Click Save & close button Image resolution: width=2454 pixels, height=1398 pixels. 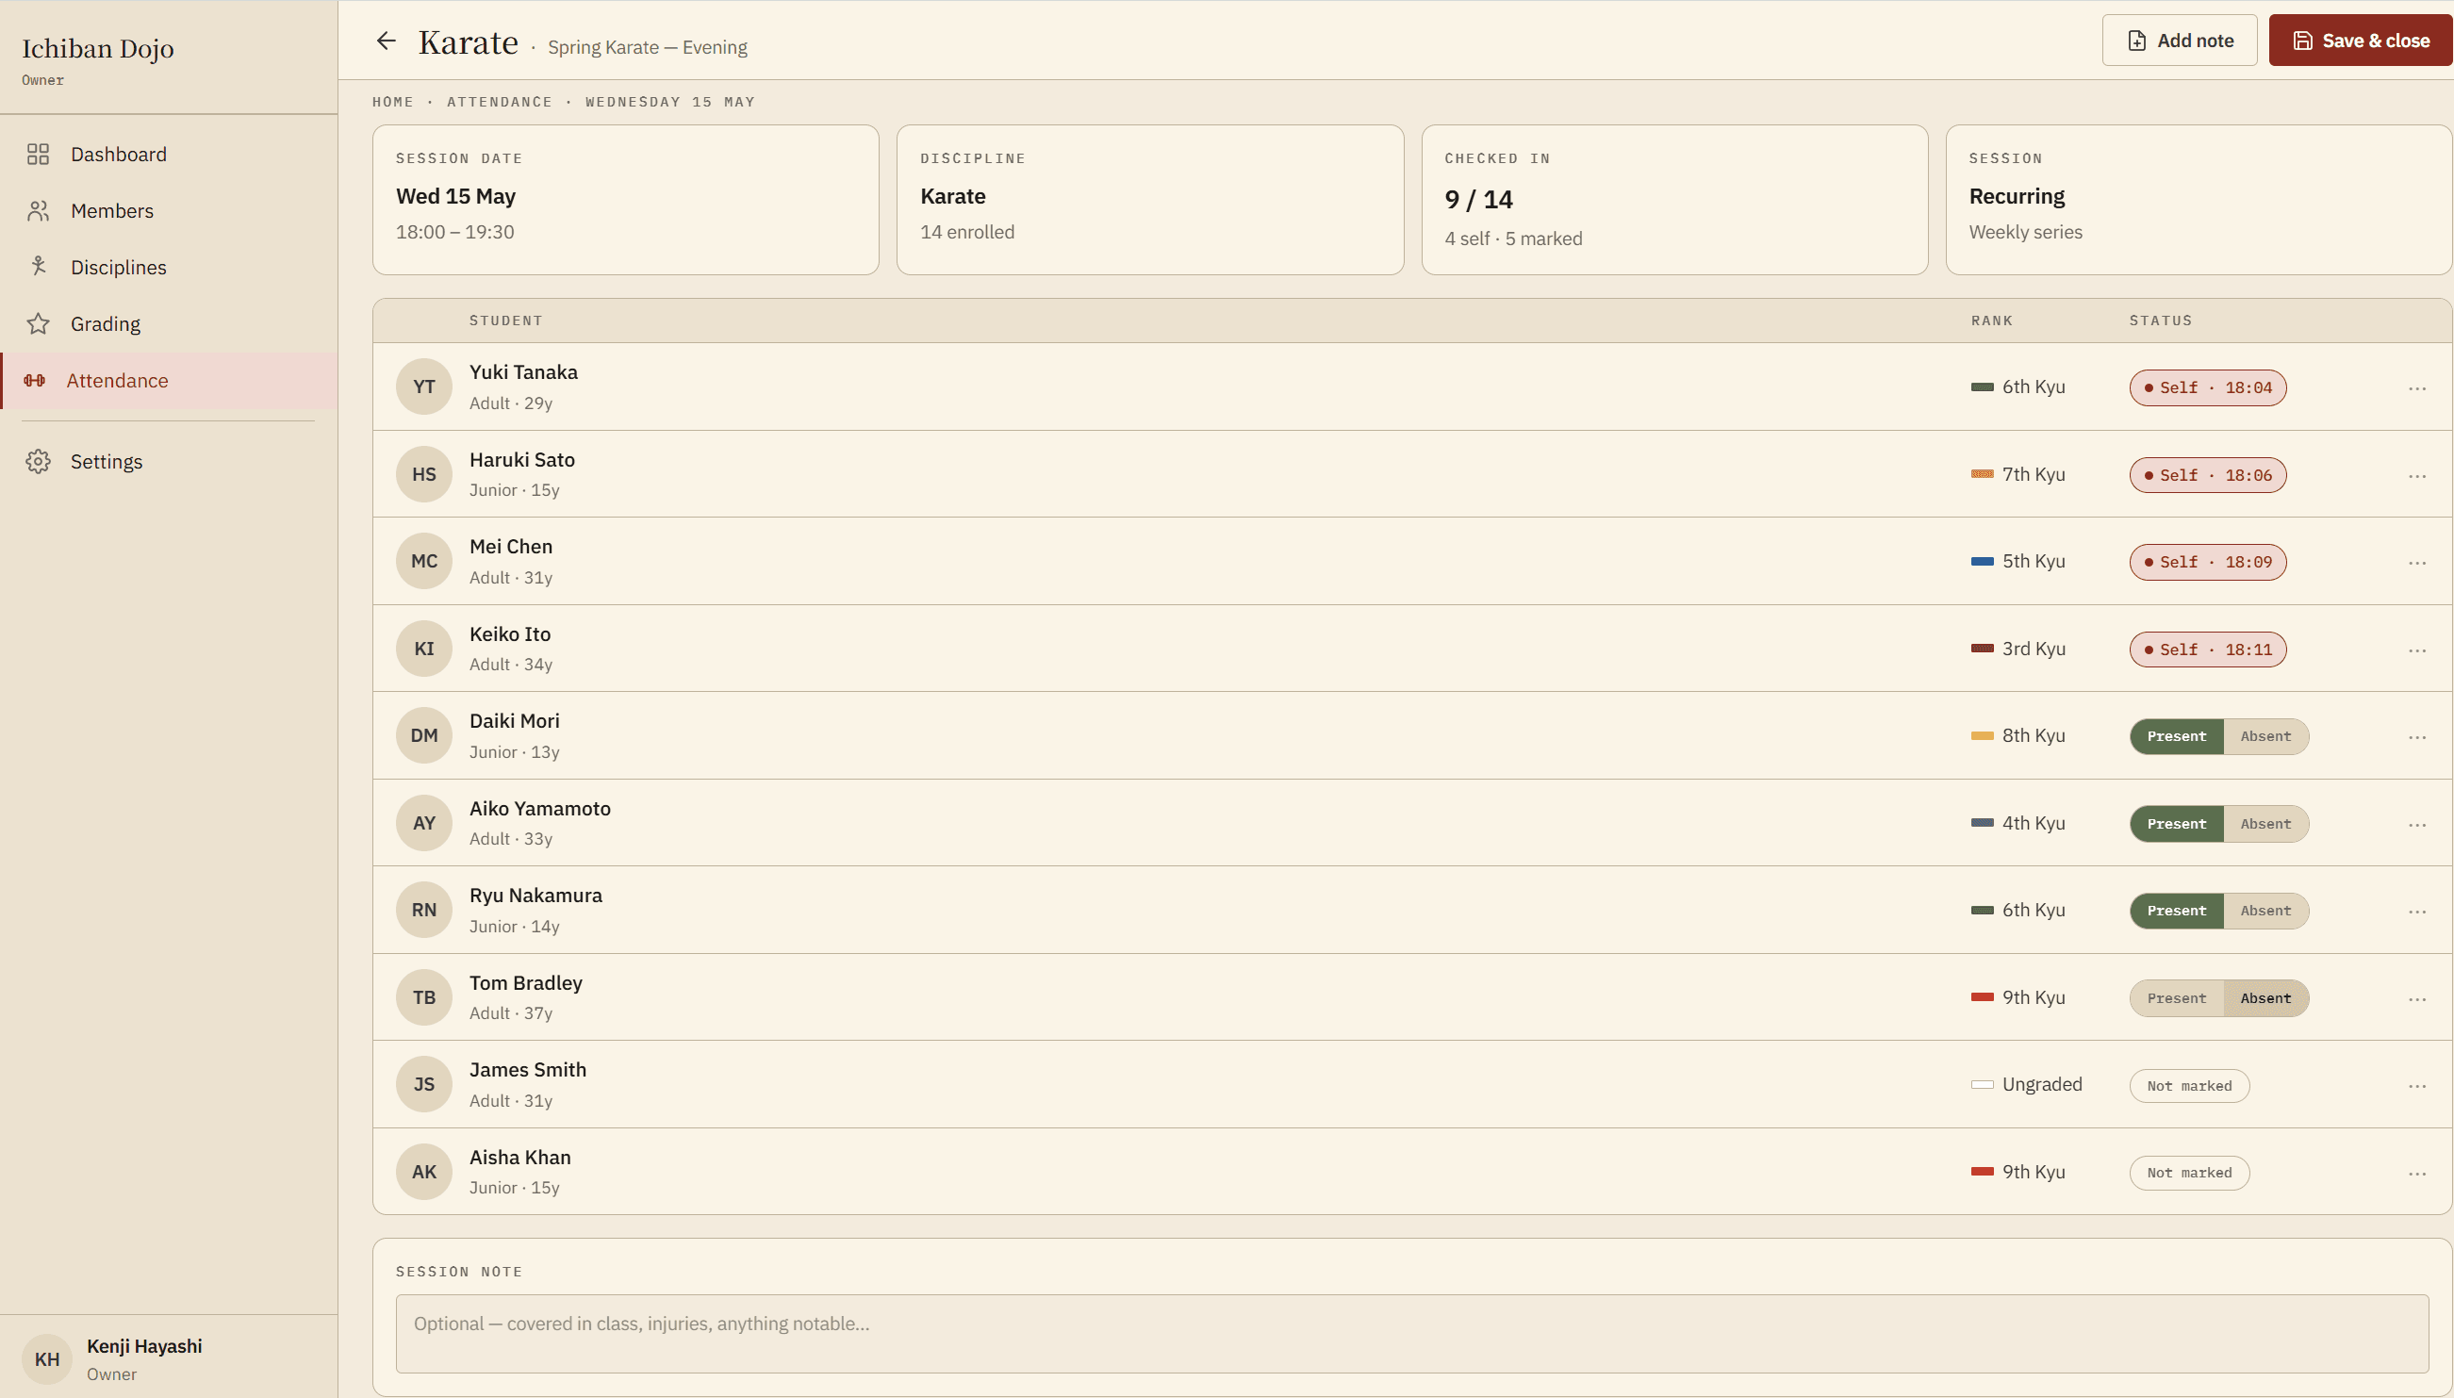tap(2360, 41)
